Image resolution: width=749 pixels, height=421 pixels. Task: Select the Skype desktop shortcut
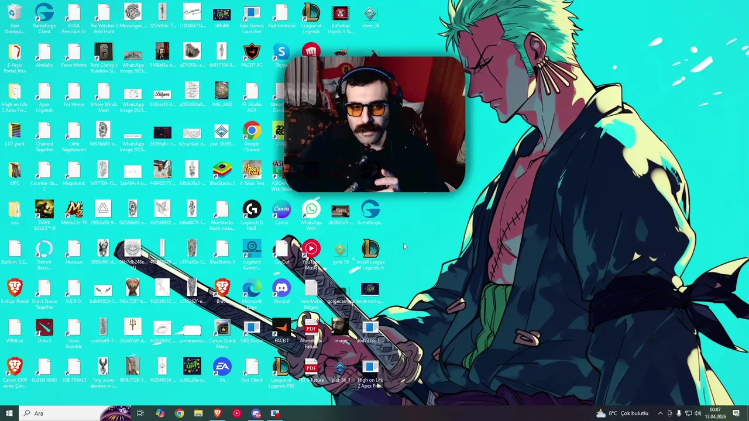click(x=281, y=55)
